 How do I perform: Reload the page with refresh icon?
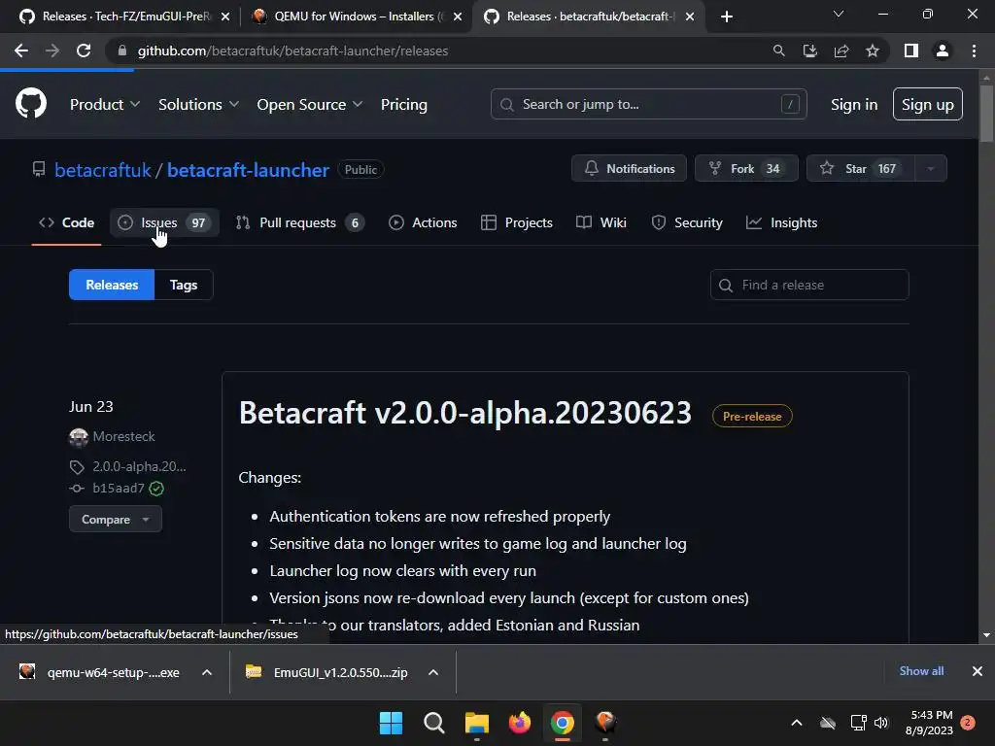(x=84, y=51)
